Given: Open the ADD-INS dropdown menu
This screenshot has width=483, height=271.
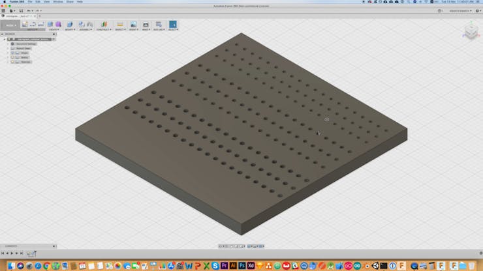Looking at the screenshot, I should point(159,29).
